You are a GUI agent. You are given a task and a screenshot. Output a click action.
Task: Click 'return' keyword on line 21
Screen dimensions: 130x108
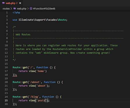[23, 86]
